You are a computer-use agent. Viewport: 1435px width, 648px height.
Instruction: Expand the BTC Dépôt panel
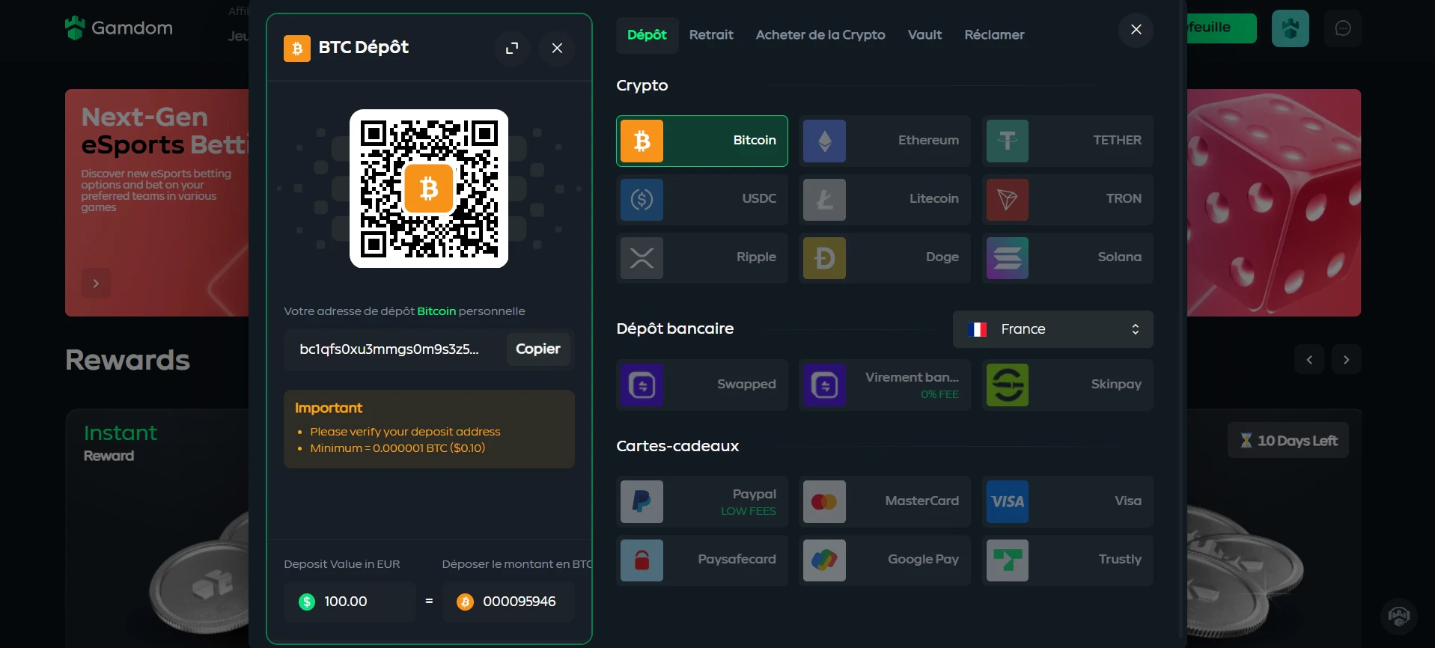tap(512, 48)
